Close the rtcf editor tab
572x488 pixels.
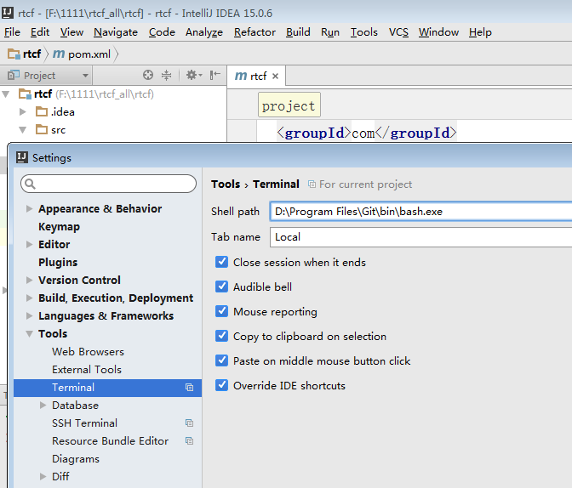(x=276, y=77)
